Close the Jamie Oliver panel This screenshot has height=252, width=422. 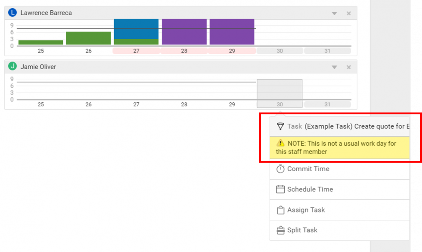click(349, 67)
